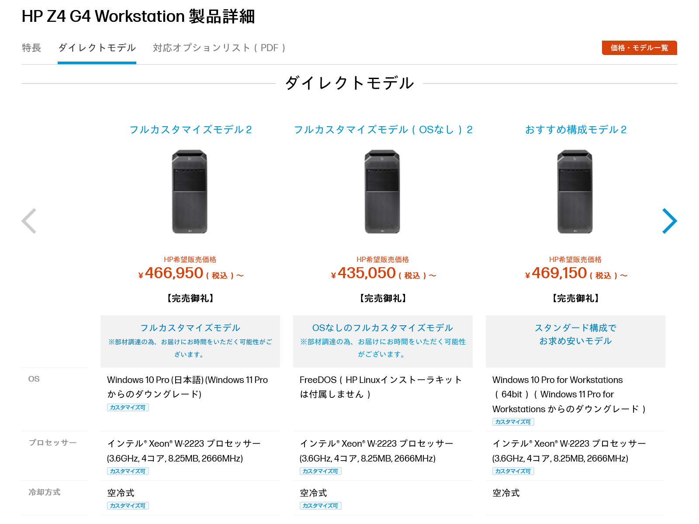Open the おすすめ構成モデル 2 title link
Viewport: 699px width, 524px height.
[576, 130]
